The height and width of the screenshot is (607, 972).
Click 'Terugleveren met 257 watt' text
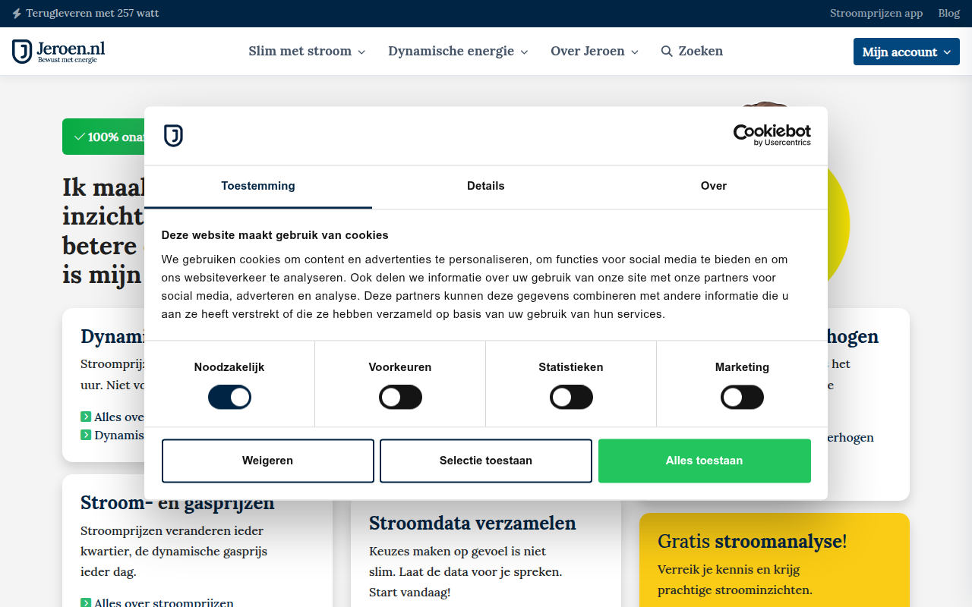[x=93, y=14]
